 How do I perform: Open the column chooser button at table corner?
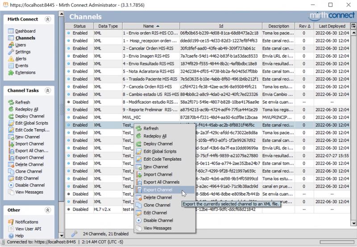[353, 26]
